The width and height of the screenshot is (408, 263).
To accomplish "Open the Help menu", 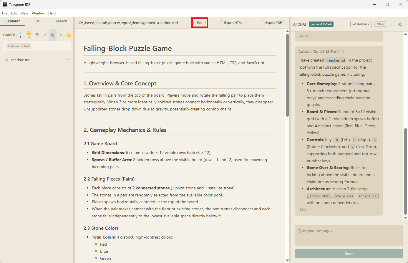I will pyautogui.click(x=52, y=13).
